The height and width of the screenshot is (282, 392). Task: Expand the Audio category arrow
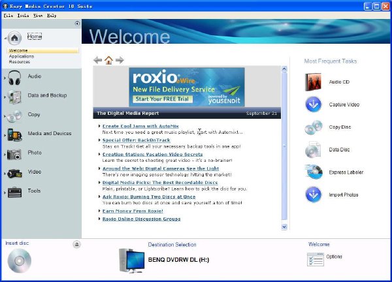point(5,78)
